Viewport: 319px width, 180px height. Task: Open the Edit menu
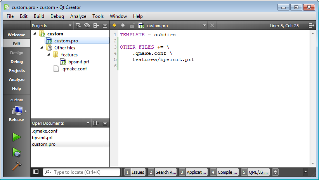tap(24, 16)
